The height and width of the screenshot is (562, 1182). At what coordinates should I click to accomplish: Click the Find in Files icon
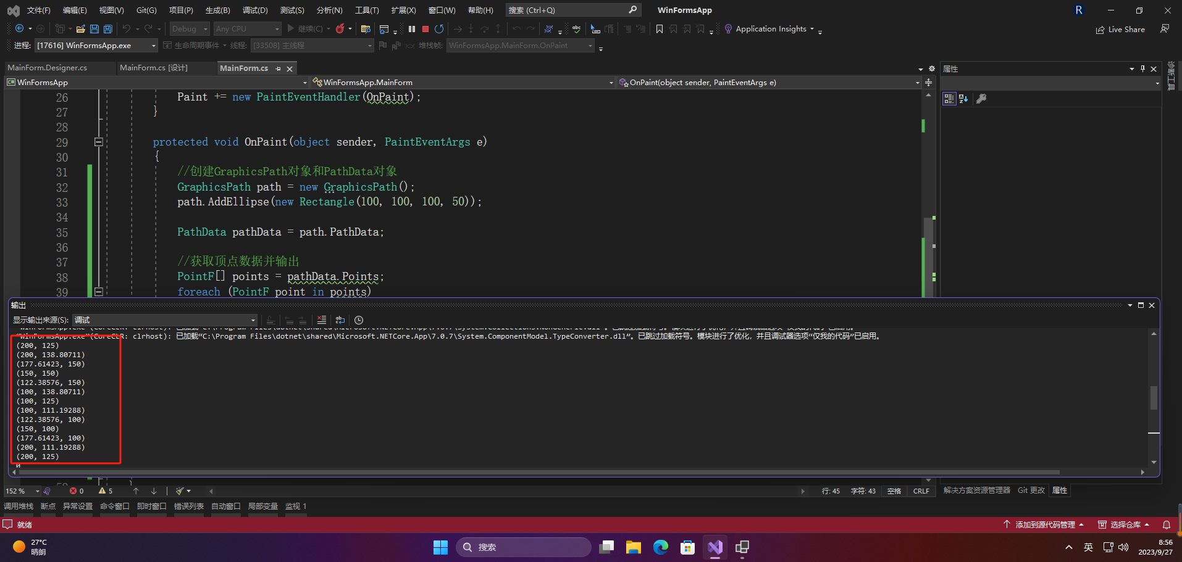pyautogui.click(x=366, y=28)
